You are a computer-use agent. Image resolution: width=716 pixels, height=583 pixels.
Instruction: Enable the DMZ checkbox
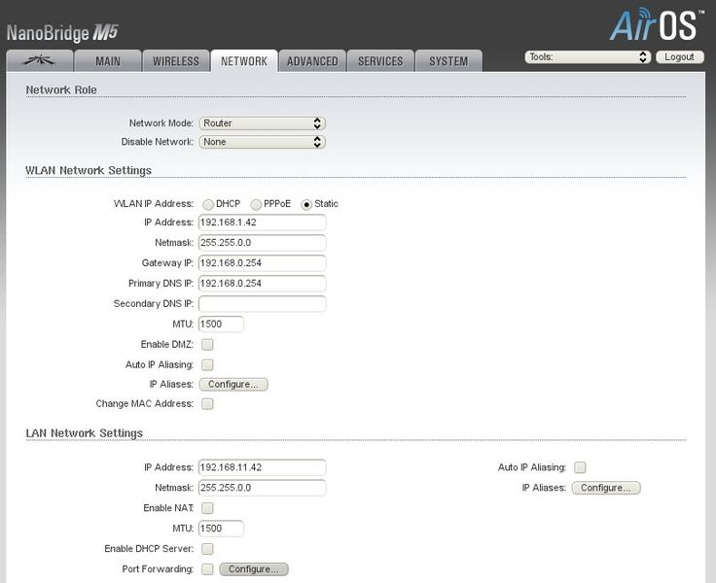coord(207,344)
